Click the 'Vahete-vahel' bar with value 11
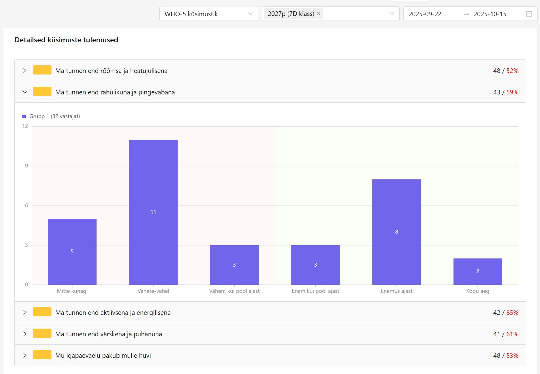The width and height of the screenshot is (540, 374). click(153, 212)
